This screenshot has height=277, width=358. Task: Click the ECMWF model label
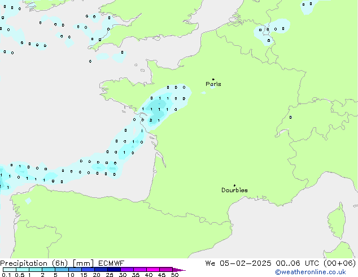(x=111, y=263)
